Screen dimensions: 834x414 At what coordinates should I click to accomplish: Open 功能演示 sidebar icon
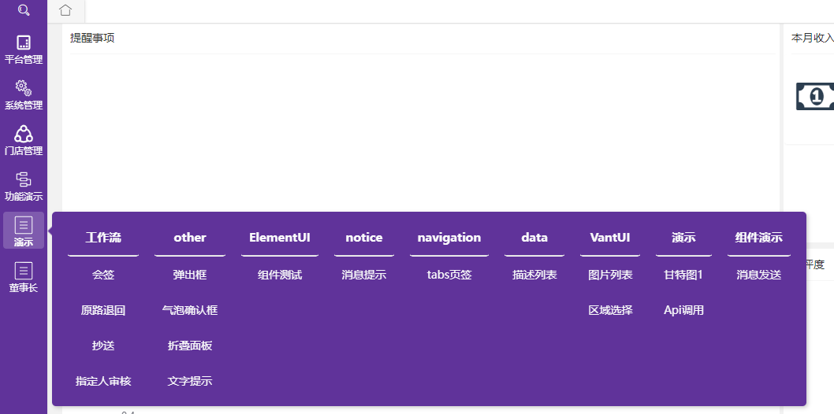pos(24,179)
